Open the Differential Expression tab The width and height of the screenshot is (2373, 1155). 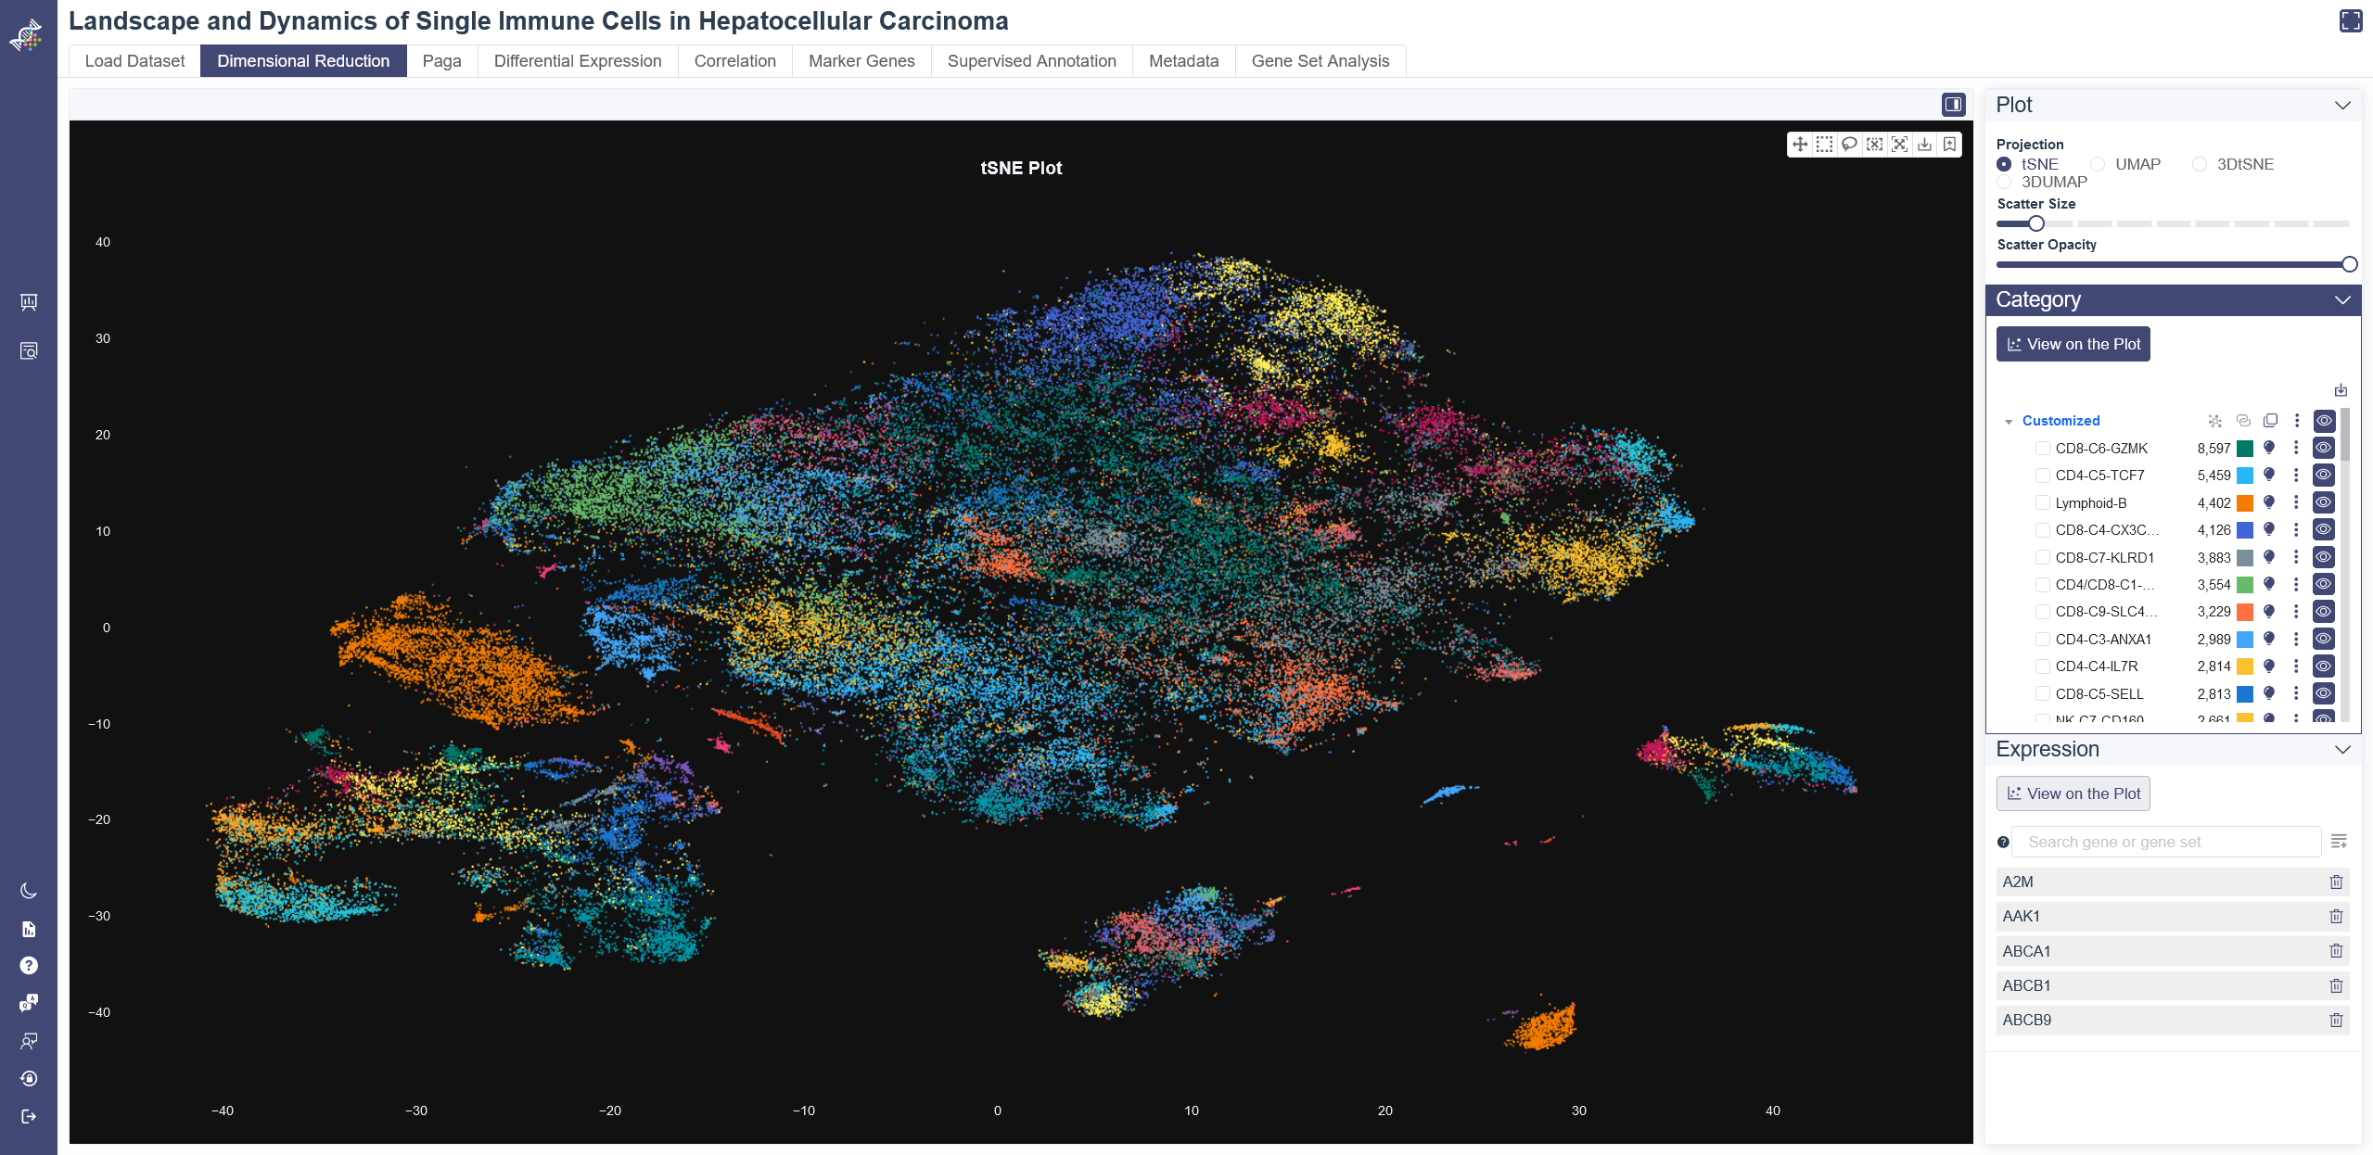[577, 61]
